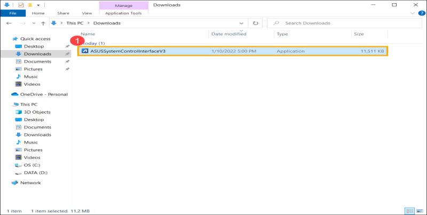Click the Search Downloads field
The image size is (427, 215).
point(344,23)
